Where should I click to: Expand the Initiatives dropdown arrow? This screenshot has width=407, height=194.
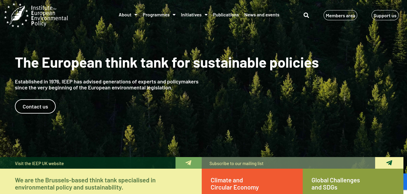pyautogui.click(x=206, y=15)
